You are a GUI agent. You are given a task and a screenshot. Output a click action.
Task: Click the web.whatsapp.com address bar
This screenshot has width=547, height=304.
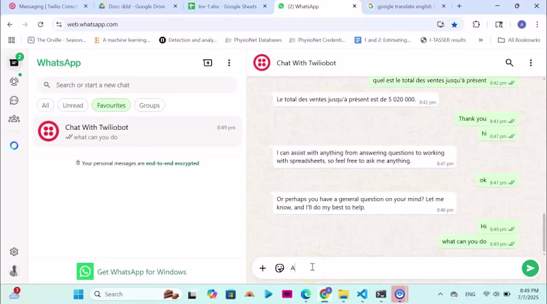point(244,25)
